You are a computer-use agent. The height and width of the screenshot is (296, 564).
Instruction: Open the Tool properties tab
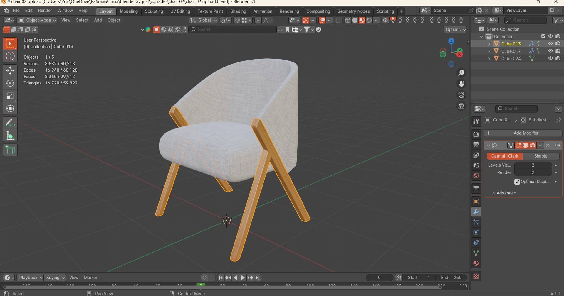point(476,121)
